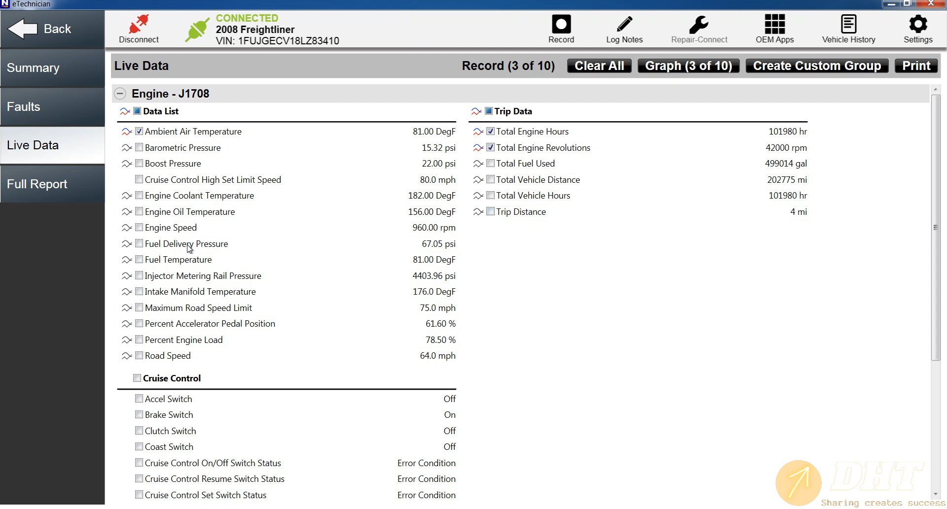Image resolution: width=947 pixels, height=509 pixels.
Task: Uncheck the Ambient Air Temperature checkbox
Action: click(139, 132)
